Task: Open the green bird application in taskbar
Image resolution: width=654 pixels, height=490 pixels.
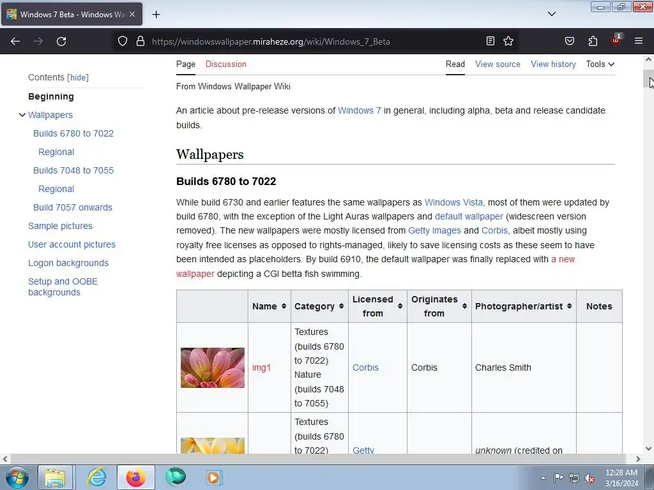Action: click(176, 477)
